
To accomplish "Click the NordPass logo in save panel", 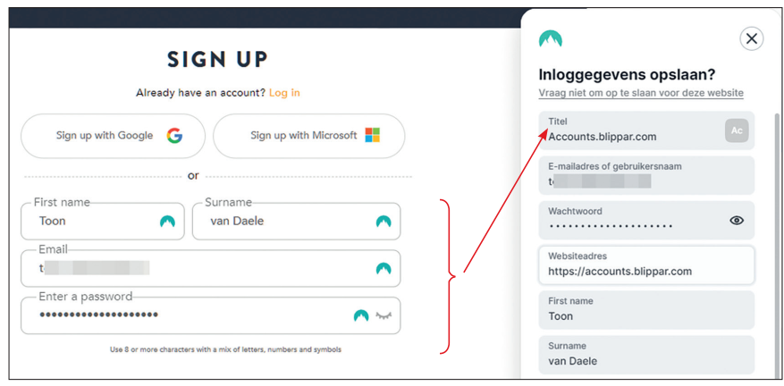I will 551,38.
